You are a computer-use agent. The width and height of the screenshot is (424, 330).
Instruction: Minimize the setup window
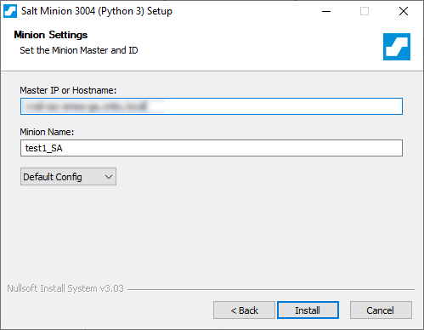pos(326,11)
